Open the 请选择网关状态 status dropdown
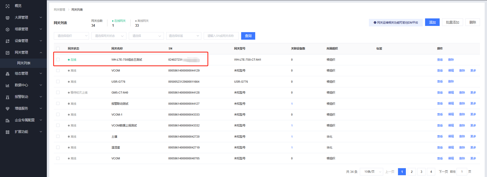 (109, 36)
